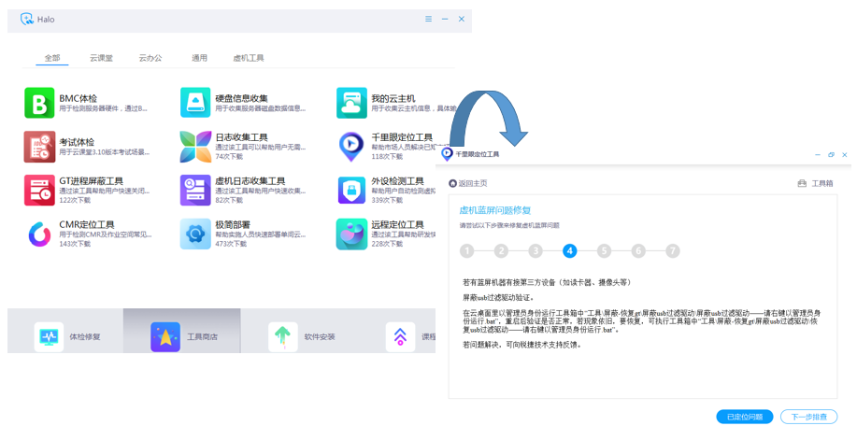This screenshot has height=426, width=857.
Task: Open the 日志收集工具 colorful icon
Action: point(195,147)
